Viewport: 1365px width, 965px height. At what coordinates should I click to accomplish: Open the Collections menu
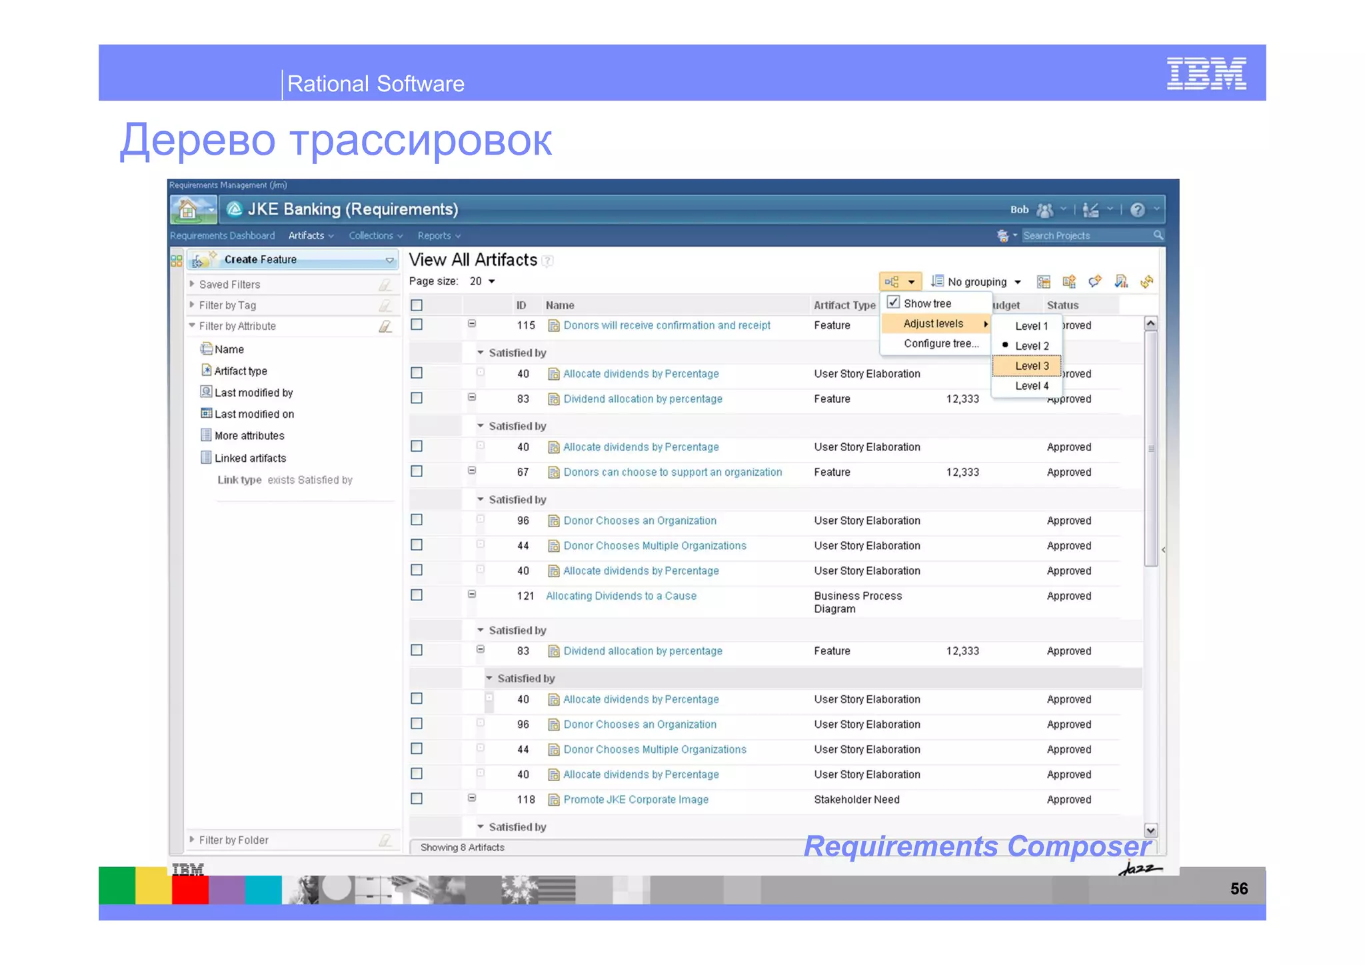[x=376, y=236]
